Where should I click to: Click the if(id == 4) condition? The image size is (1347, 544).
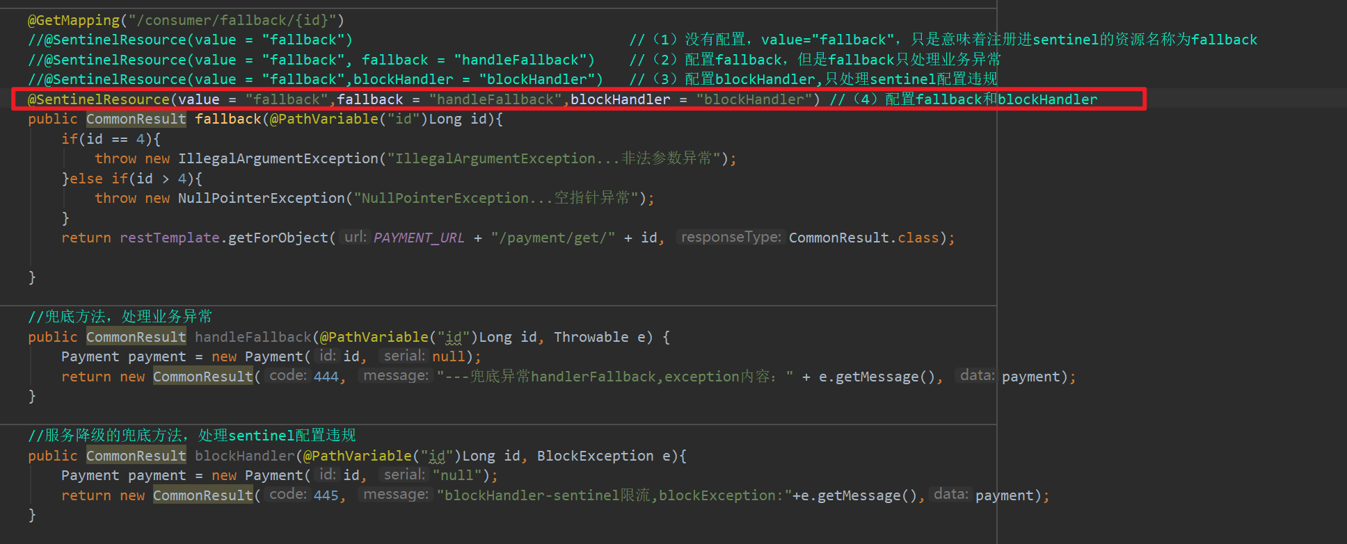[x=111, y=139]
